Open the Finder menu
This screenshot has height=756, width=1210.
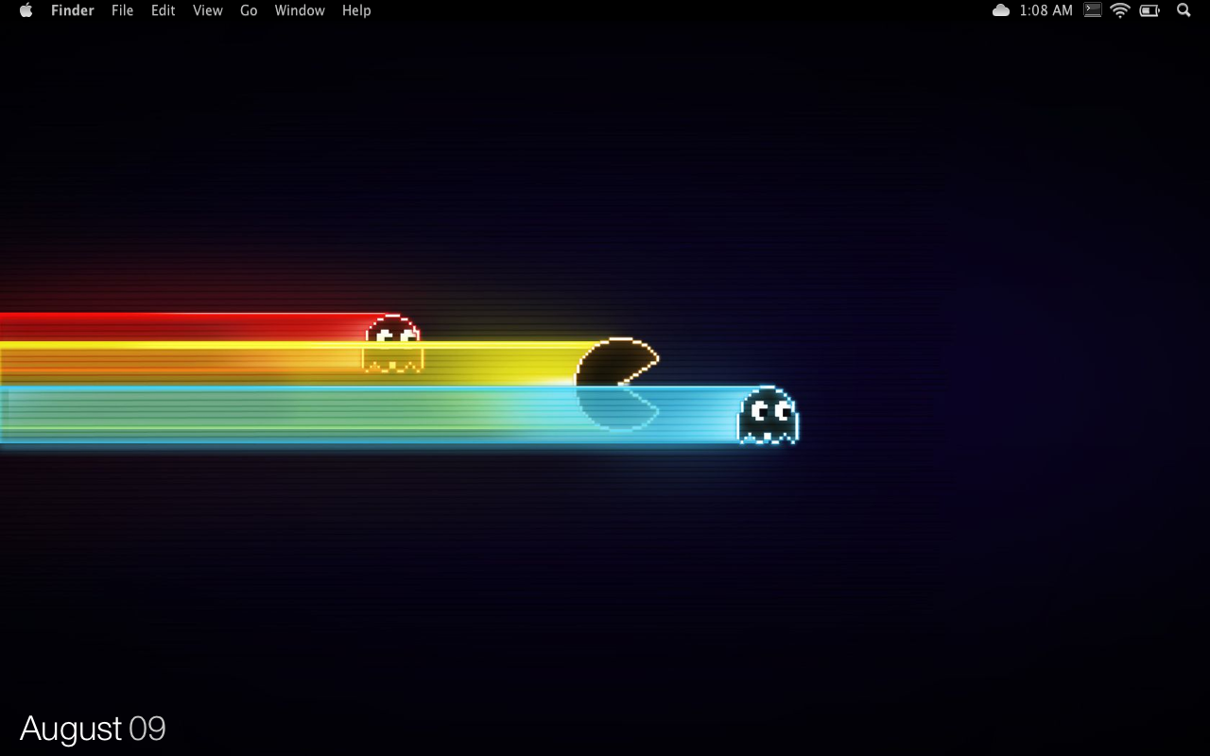coord(73,10)
